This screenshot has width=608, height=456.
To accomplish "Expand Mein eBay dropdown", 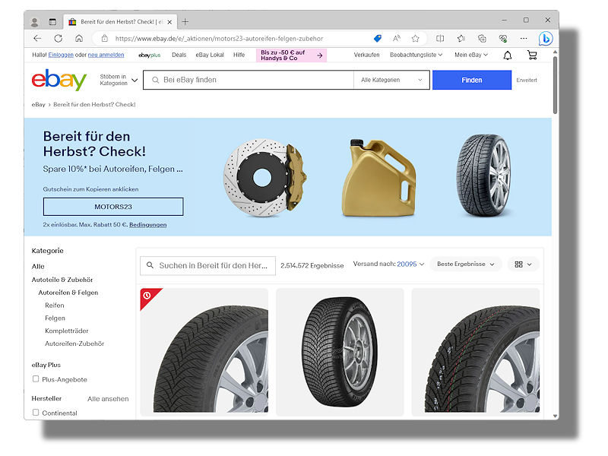I will (x=471, y=55).
